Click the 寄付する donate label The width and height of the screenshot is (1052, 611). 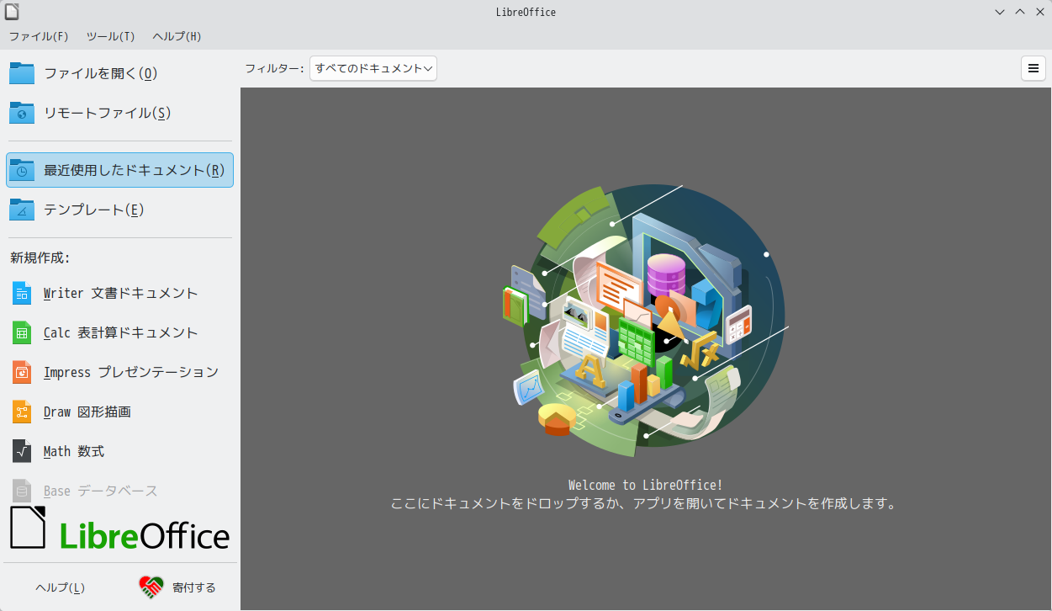[x=194, y=587]
